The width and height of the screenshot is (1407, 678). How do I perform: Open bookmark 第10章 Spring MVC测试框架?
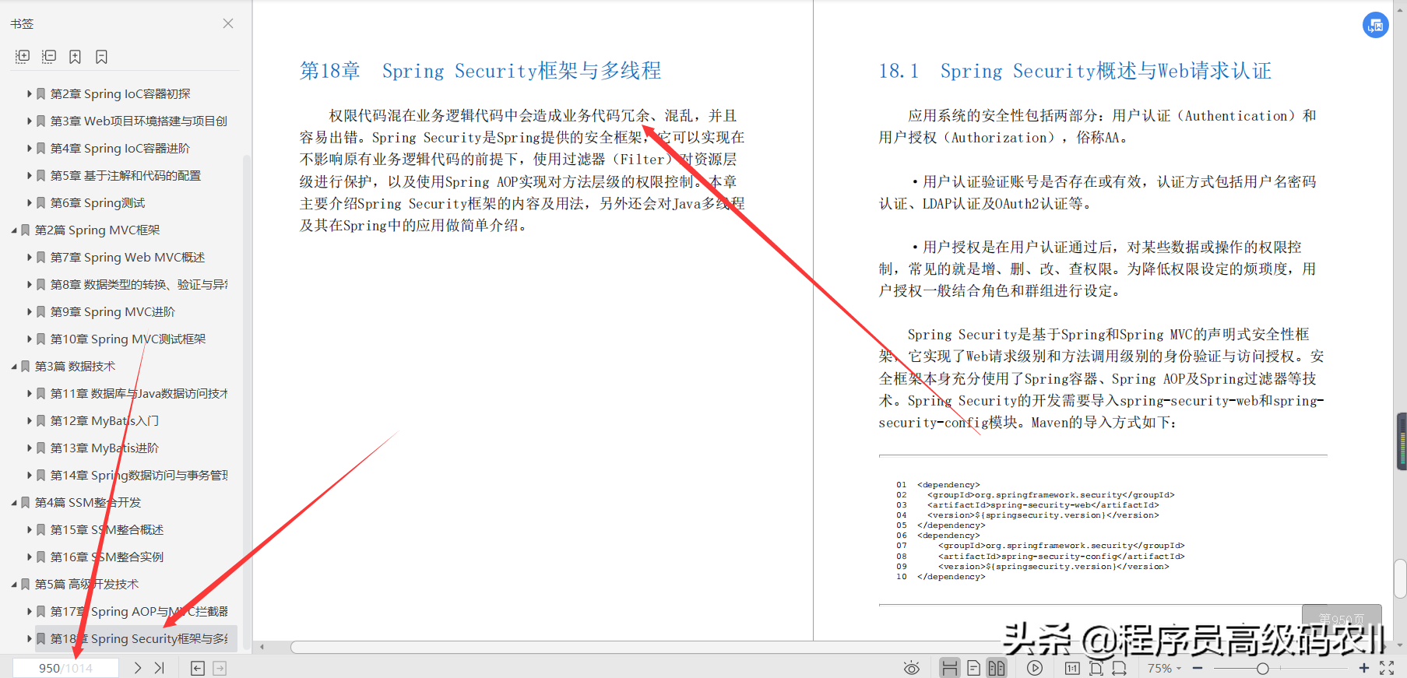tap(128, 339)
